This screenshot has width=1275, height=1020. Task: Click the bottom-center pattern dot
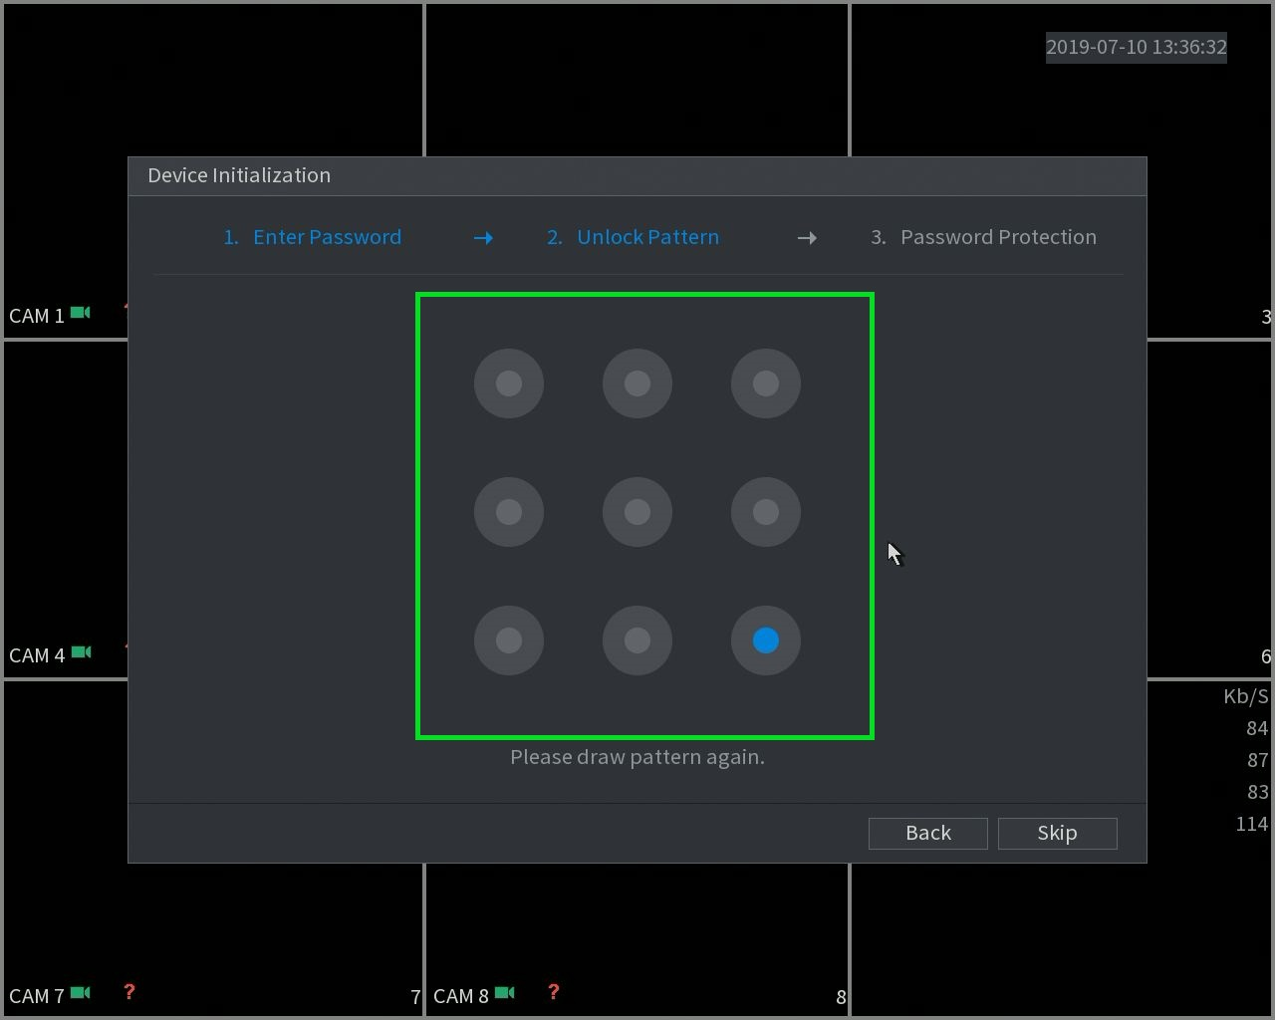pyautogui.click(x=637, y=640)
